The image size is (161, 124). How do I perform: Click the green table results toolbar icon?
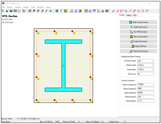[107, 11]
